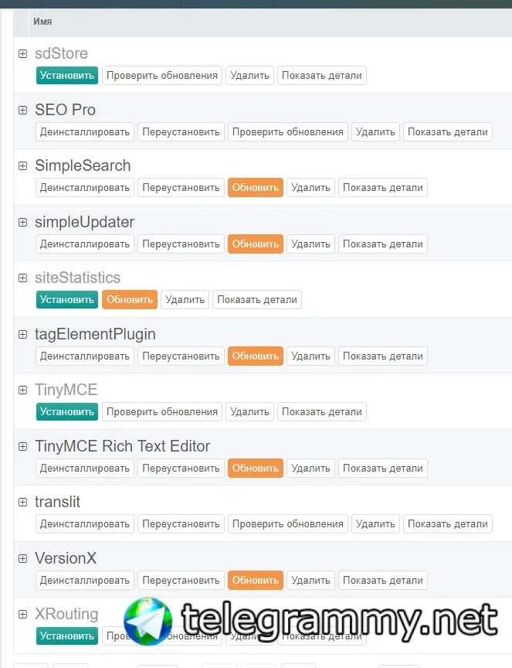Install the sdStore package
The image size is (512, 668).
[67, 76]
